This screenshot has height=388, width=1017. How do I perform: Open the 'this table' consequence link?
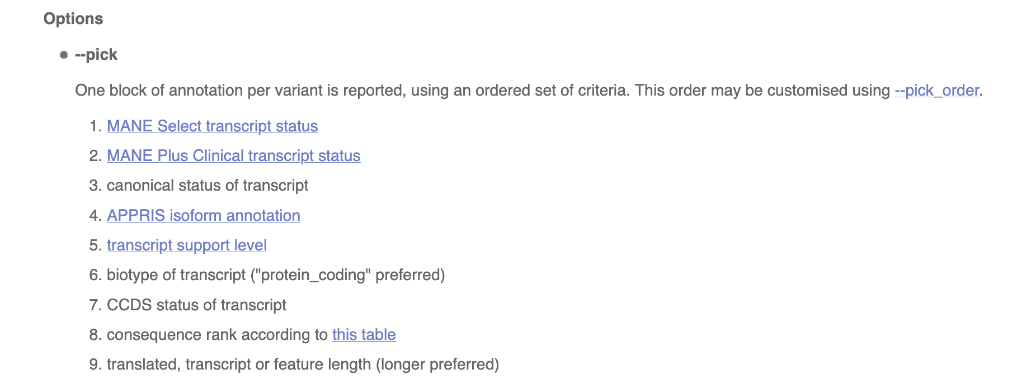[364, 335]
